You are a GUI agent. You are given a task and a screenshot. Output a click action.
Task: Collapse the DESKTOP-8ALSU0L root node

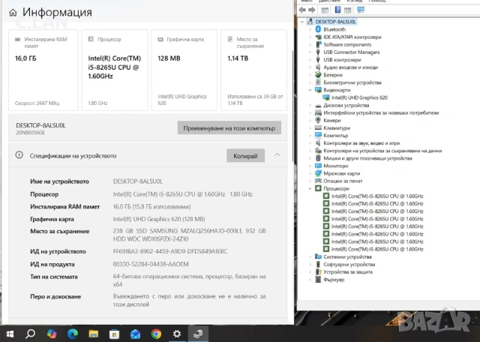click(x=302, y=22)
